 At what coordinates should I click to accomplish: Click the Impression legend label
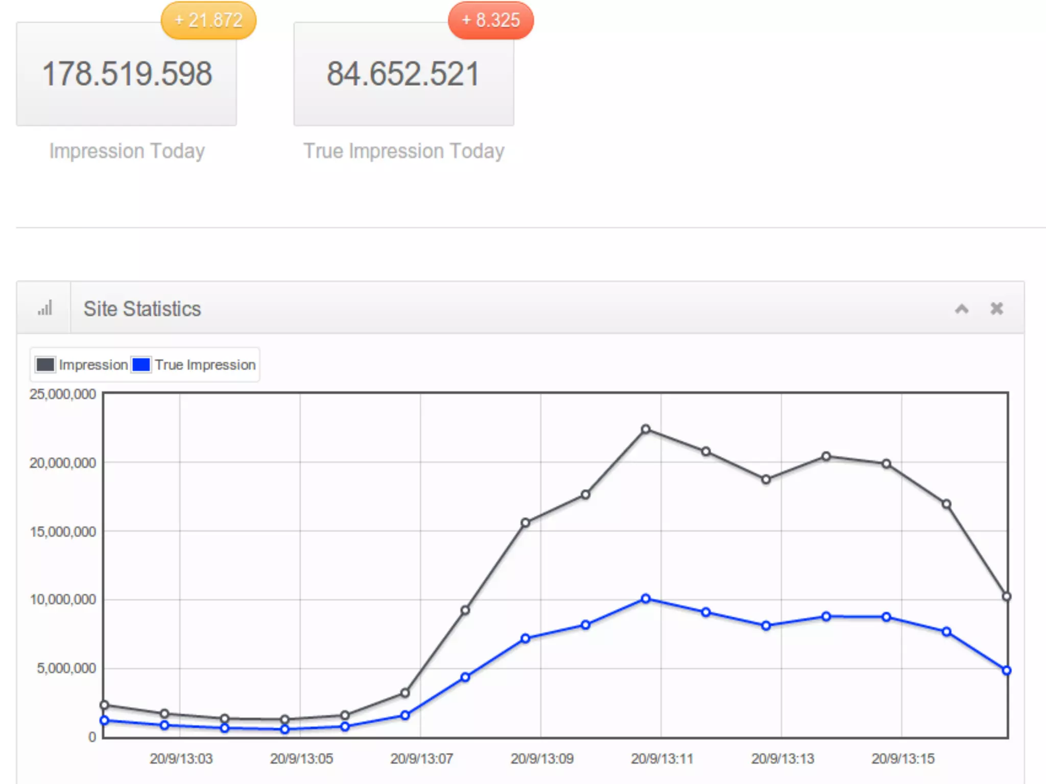pos(93,364)
